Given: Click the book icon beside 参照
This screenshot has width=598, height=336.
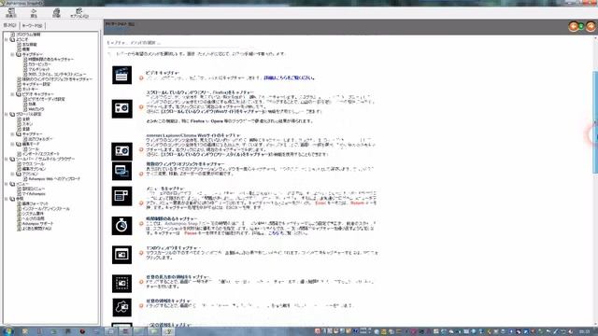Looking at the screenshot, I should pyautogui.click(x=12, y=199).
